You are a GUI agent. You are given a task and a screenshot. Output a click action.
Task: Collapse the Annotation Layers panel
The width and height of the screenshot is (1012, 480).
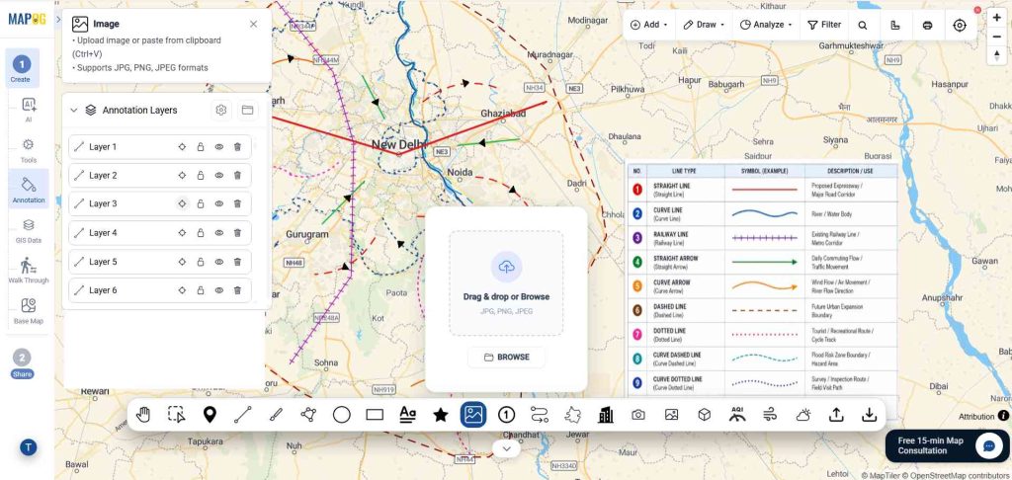[73, 111]
